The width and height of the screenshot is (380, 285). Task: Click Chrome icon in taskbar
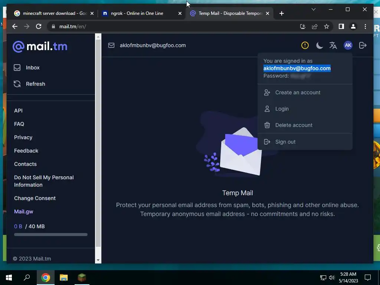[45, 278]
